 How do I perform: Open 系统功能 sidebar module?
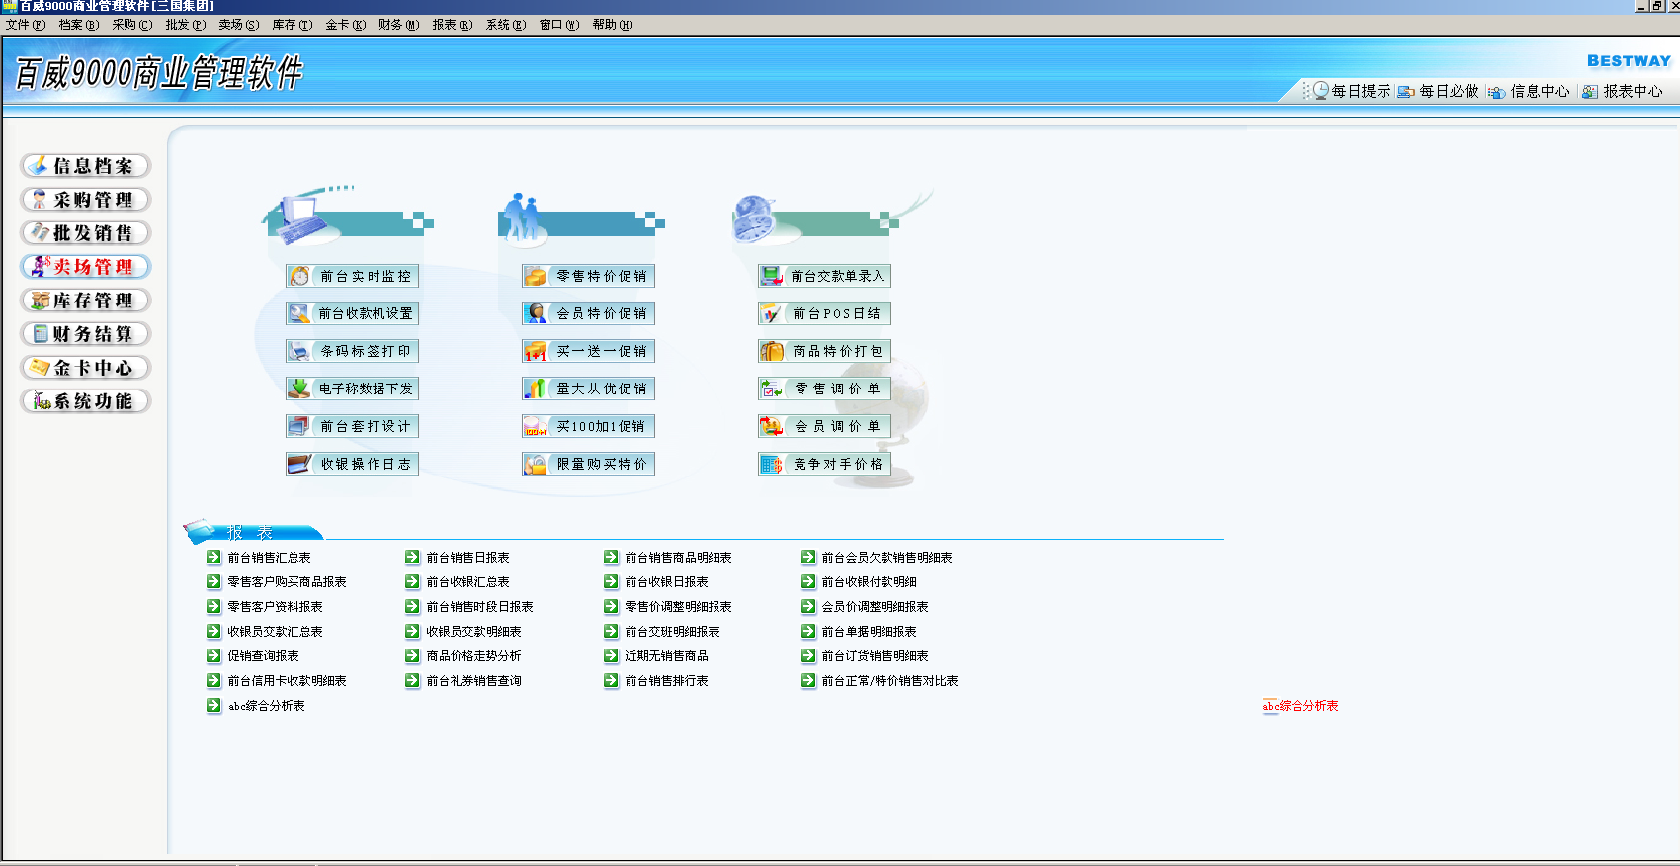86,401
